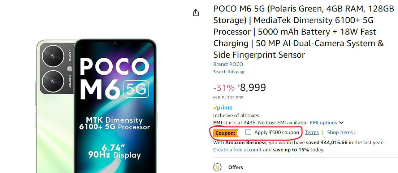Click the orange Coupon badge
The width and height of the screenshot is (398, 173).
225,133
